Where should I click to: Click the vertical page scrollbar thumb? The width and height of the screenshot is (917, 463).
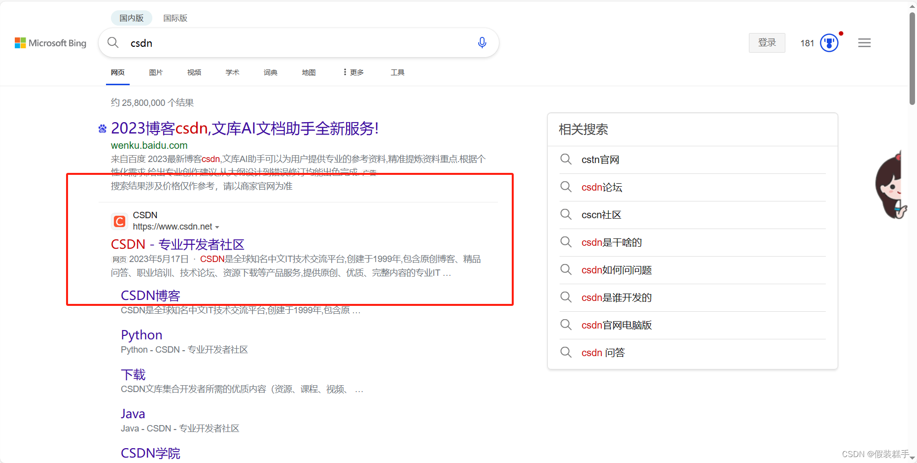(x=912, y=59)
